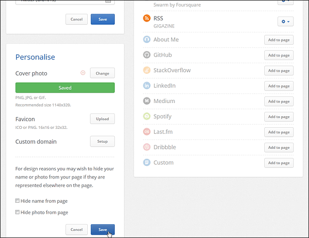Click the GIGAZINE feed name
The image size is (309, 238).
pyautogui.click(x=164, y=26)
